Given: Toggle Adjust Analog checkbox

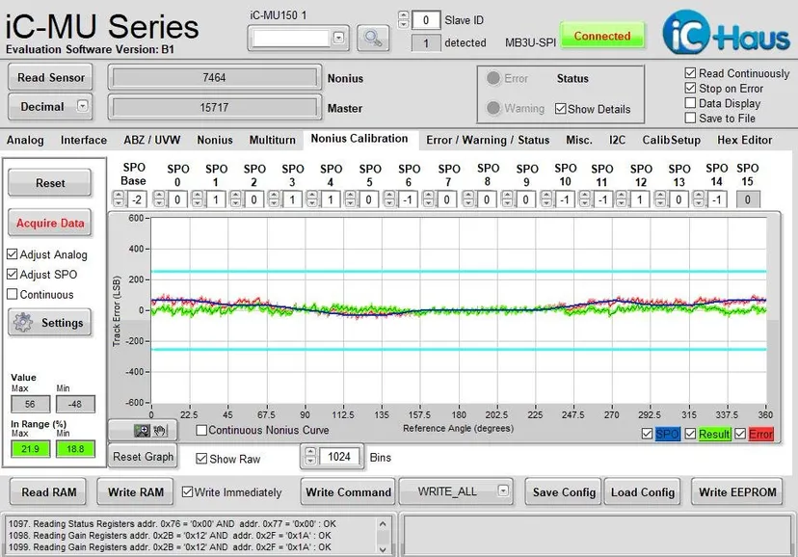Looking at the screenshot, I should point(13,253).
